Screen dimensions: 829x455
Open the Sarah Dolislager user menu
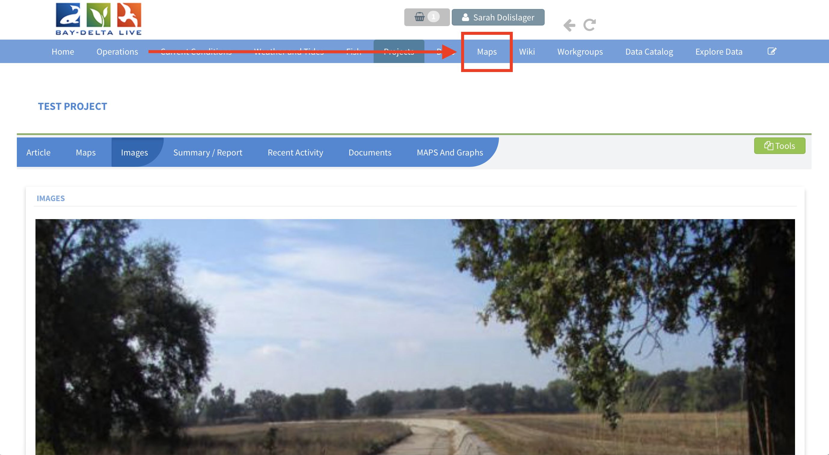[x=498, y=17]
